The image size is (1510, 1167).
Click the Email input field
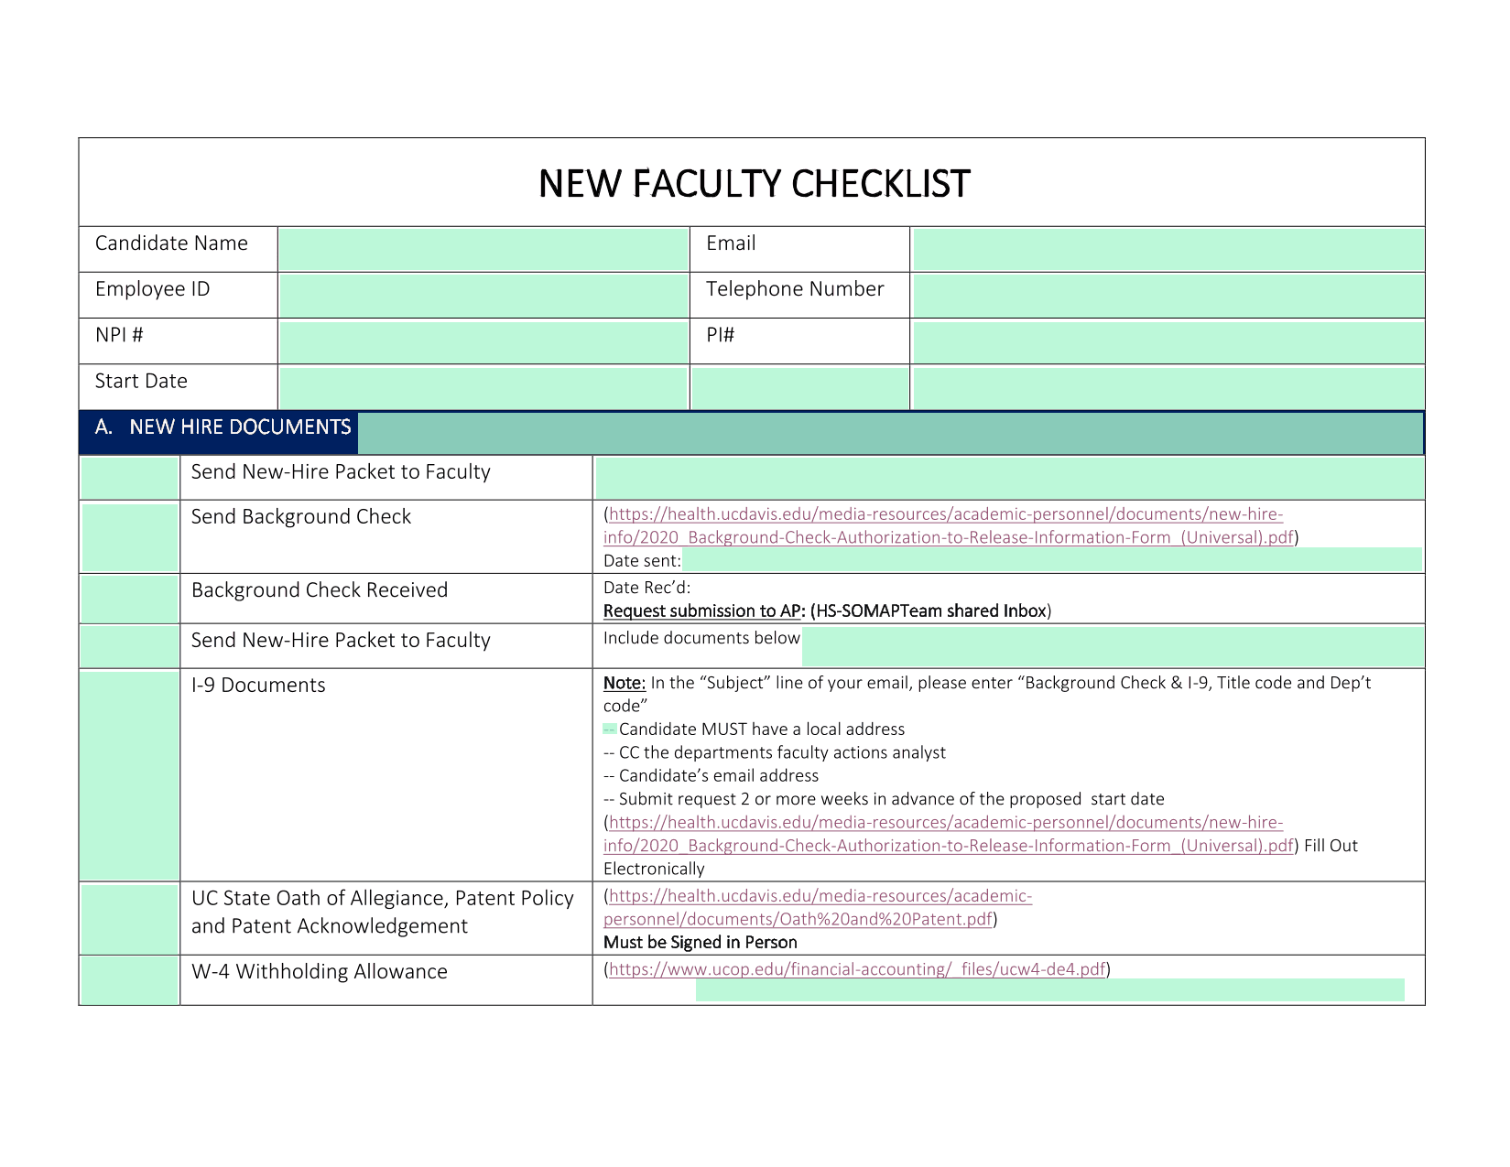(1168, 249)
